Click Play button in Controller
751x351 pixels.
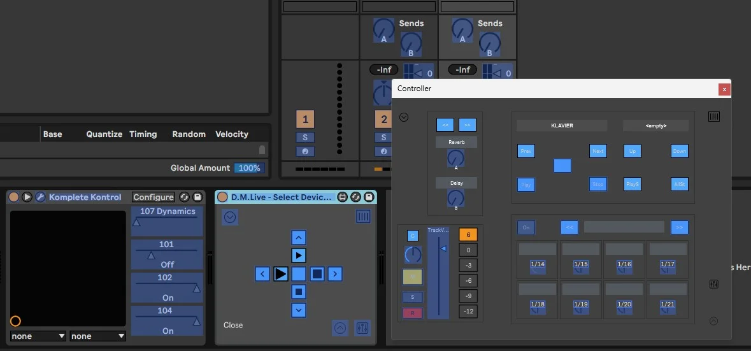[x=526, y=184]
